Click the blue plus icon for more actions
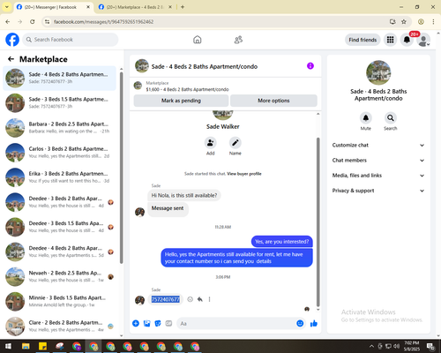This screenshot has height=353, width=441. pos(136,324)
